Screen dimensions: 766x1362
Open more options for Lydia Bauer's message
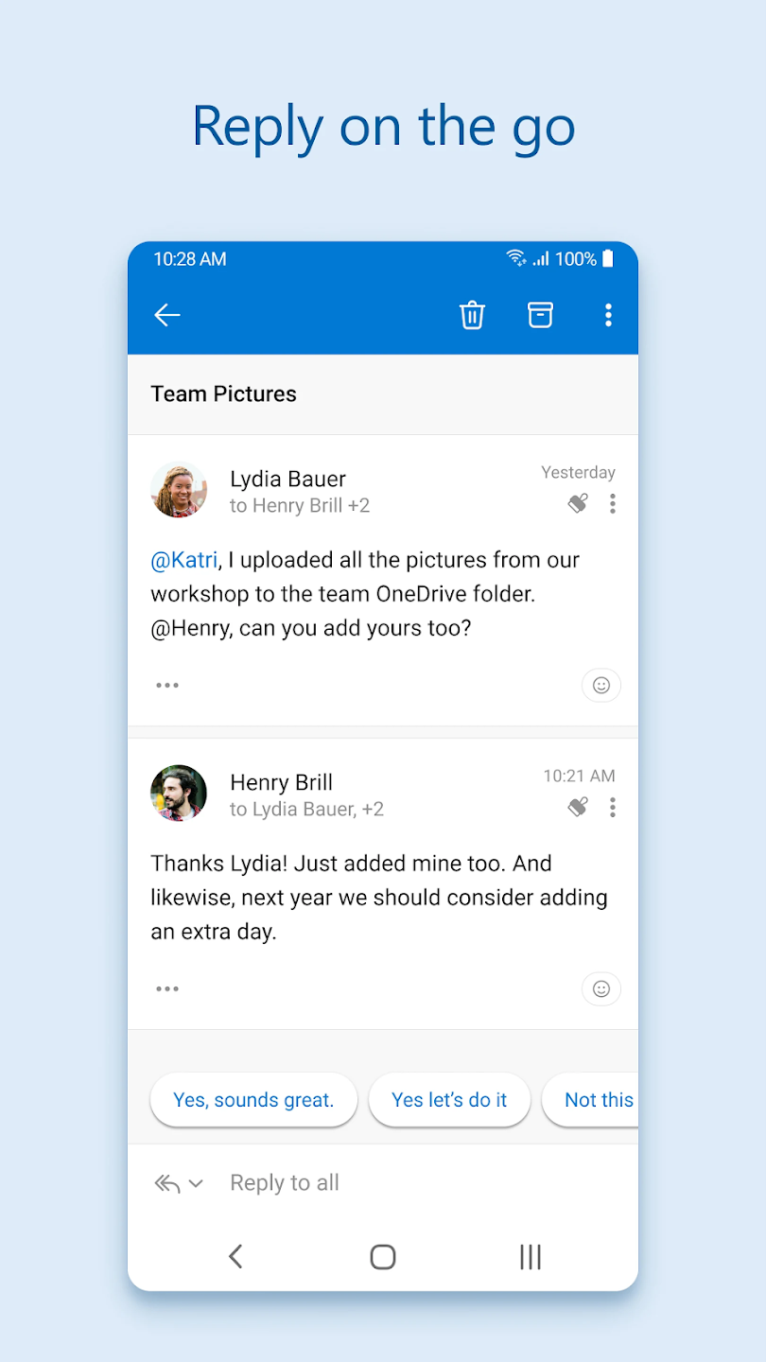tap(613, 503)
